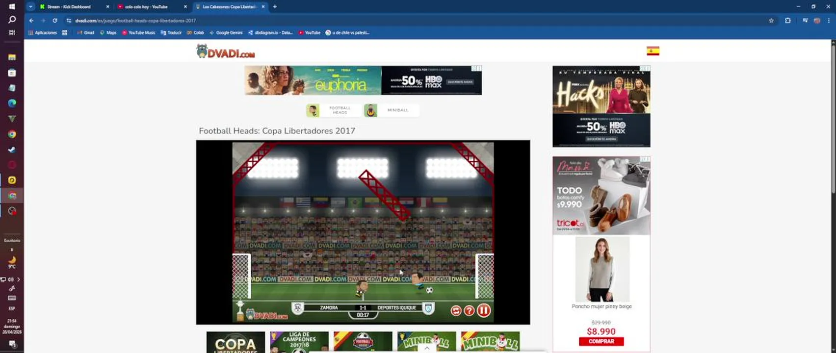Expand the tab search dropdown

(x=30, y=7)
